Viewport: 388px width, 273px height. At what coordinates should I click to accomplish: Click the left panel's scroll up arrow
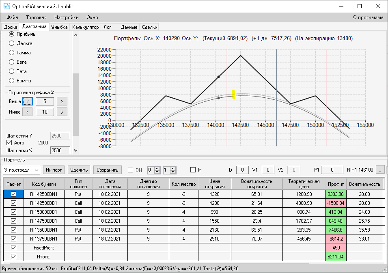(x=76, y=35)
